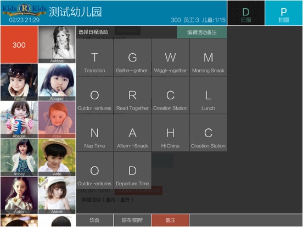Toggle selected child Abbe's photo
This screenshot has width=303, height=227.
[x=57, y=120]
